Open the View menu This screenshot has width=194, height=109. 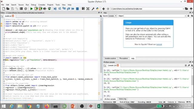[x=64, y=5]
